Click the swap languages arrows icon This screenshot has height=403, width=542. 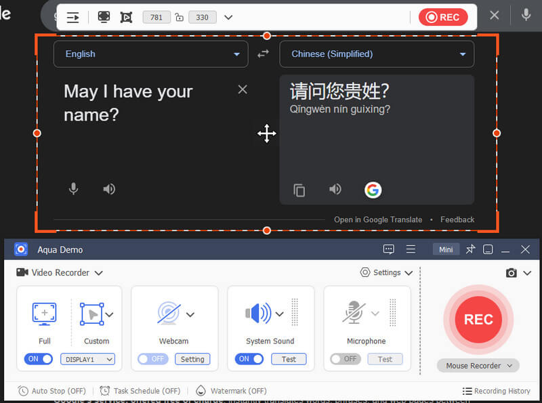click(x=263, y=54)
